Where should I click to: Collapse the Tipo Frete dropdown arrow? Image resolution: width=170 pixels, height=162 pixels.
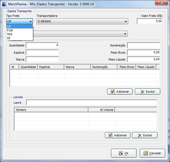(30, 21)
